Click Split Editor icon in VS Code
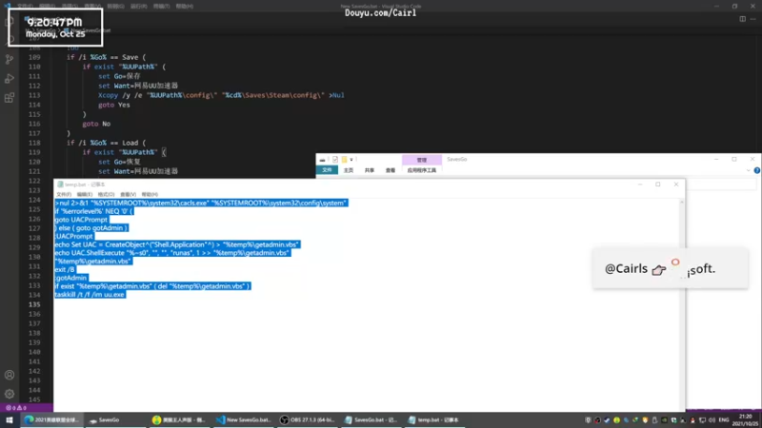Screen dimensions: 762x428 [x=743, y=19]
